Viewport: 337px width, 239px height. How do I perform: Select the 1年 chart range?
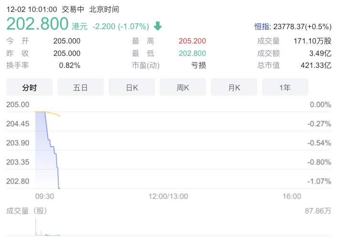coord(285,87)
